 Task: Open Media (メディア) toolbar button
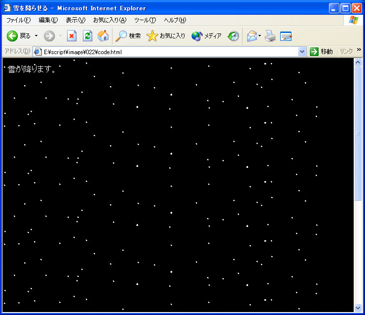(206, 36)
